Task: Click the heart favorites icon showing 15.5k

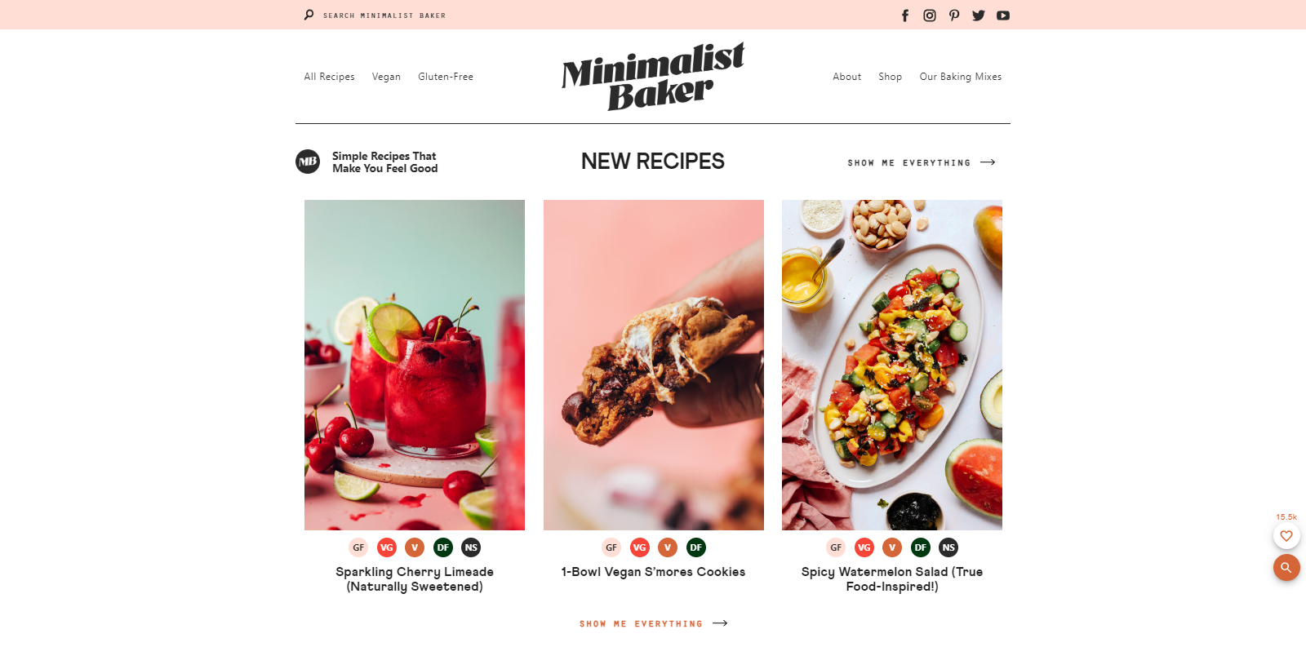Action: (1286, 536)
